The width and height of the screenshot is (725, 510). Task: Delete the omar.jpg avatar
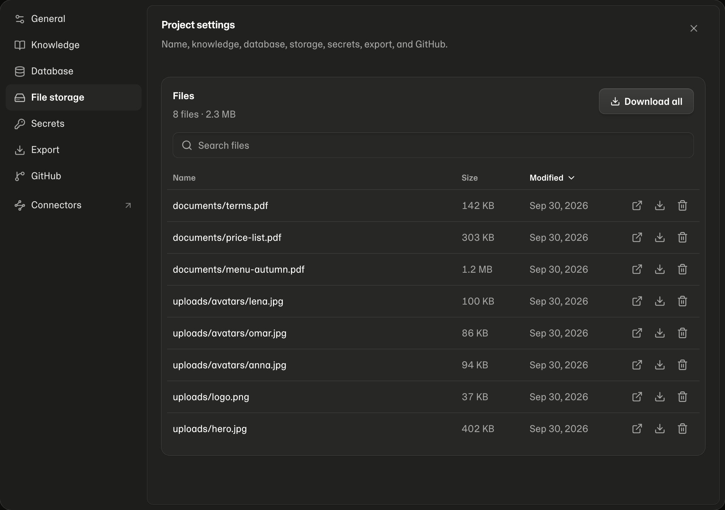682,333
